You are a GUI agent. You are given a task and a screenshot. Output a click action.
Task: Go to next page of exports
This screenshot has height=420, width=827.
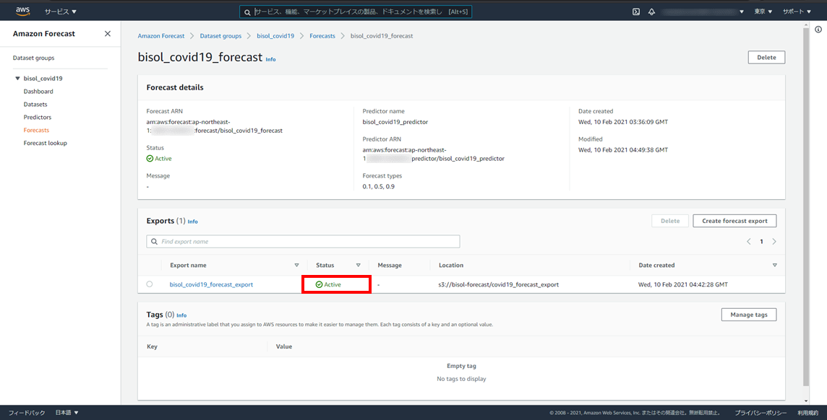point(774,242)
